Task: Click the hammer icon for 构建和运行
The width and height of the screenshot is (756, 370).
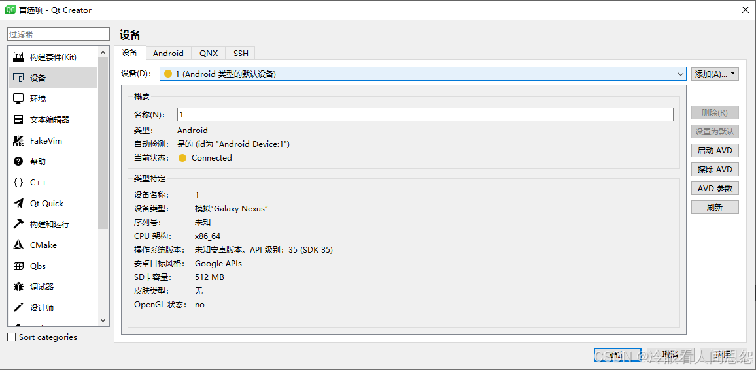Action: [18, 224]
